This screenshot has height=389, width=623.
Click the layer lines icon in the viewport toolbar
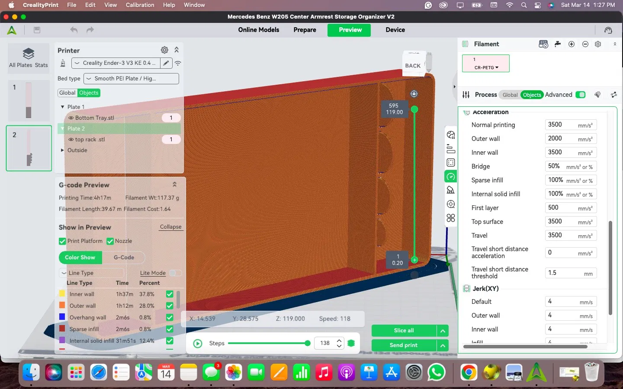[451, 149]
